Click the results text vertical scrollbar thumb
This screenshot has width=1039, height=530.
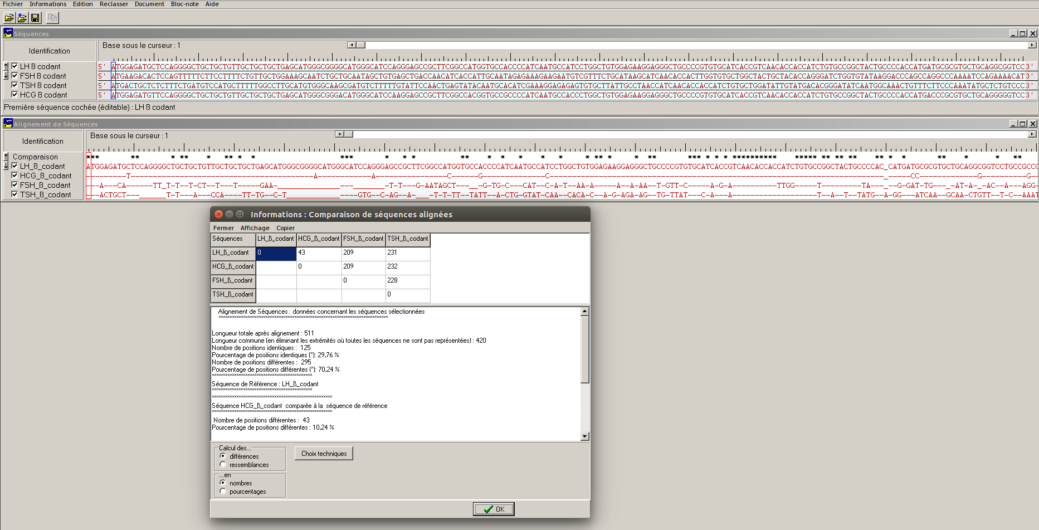tap(584, 349)
